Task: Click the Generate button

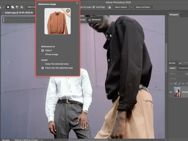Action: coord(95,20)
